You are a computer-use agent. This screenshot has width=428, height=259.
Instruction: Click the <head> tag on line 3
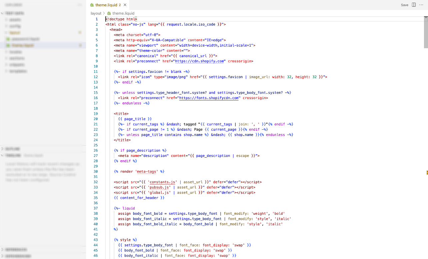tap(116, 30)
